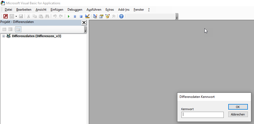
Task: Open the Einfügen menu
Action: tap(57, 10)
